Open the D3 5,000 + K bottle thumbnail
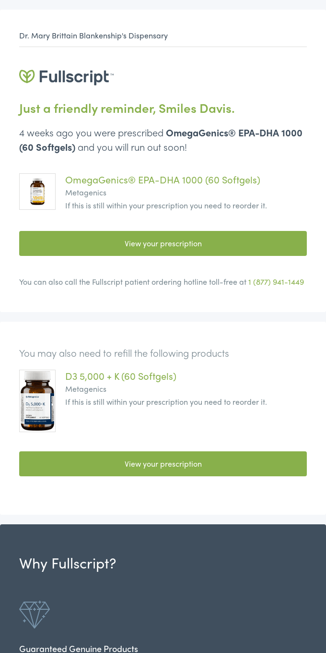This screenshot has height=653, width=326. pyautogui.click(x=37, y=400)
